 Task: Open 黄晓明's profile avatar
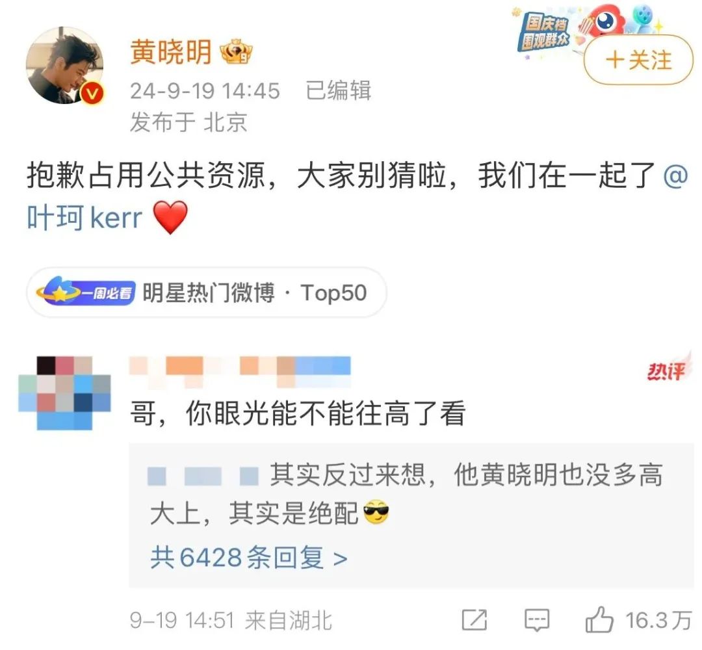coord(66,66)
